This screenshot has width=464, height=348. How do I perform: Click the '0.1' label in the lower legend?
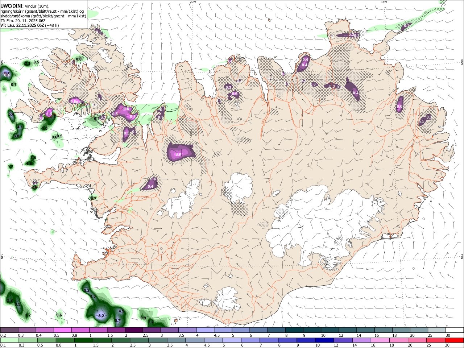point(3,345)
